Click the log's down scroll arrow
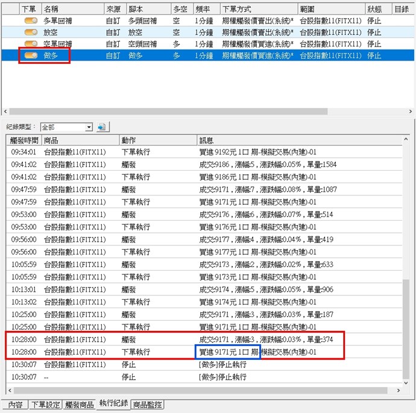This screenshot has width=416, height=413. click(406, 383)
